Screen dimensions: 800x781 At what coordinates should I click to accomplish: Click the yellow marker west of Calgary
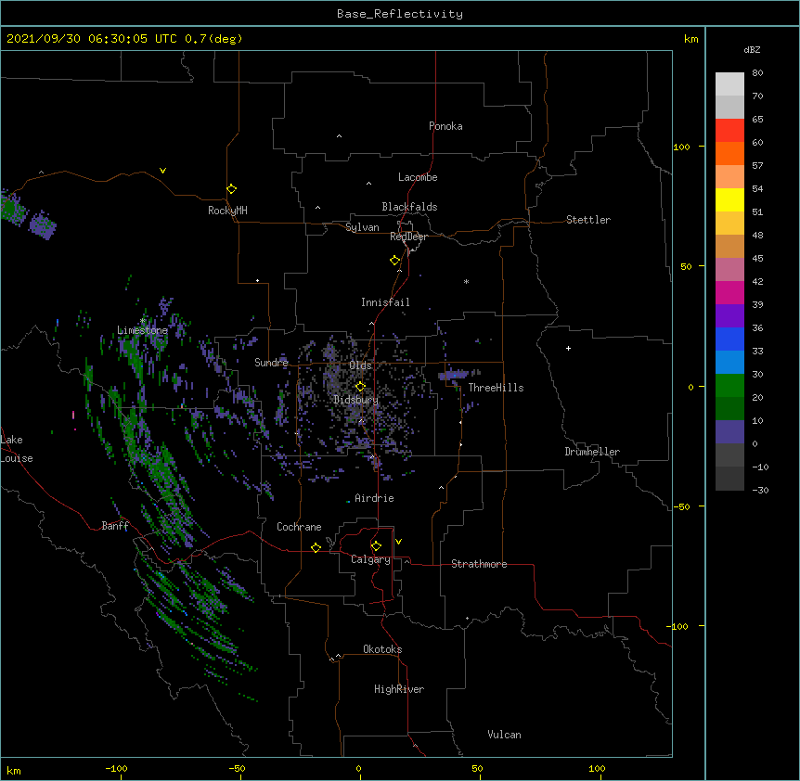pos(316,547)
